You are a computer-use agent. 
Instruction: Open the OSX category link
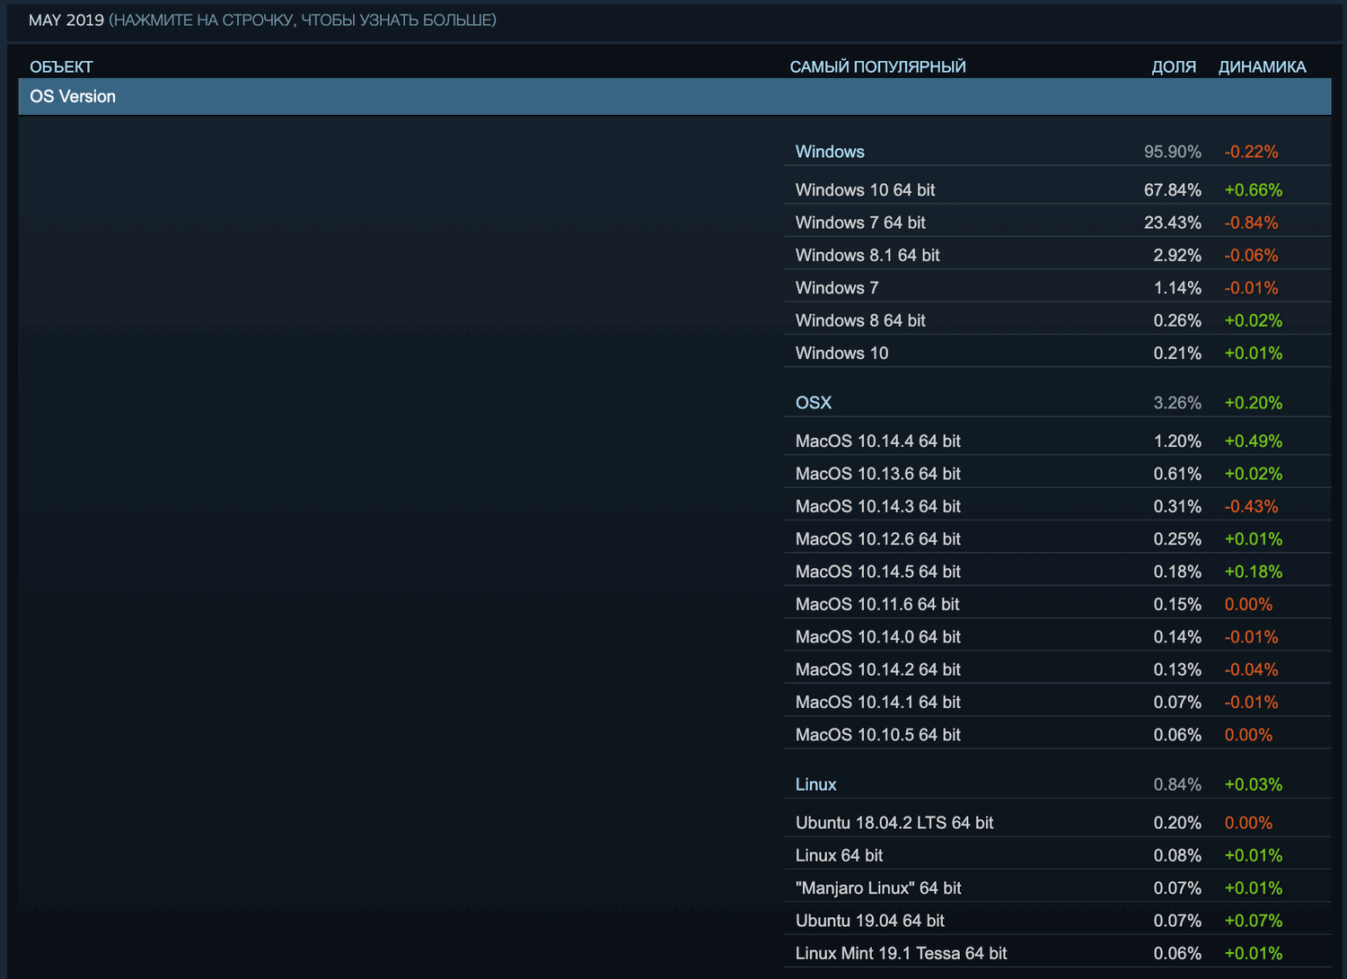pos(813,403)
